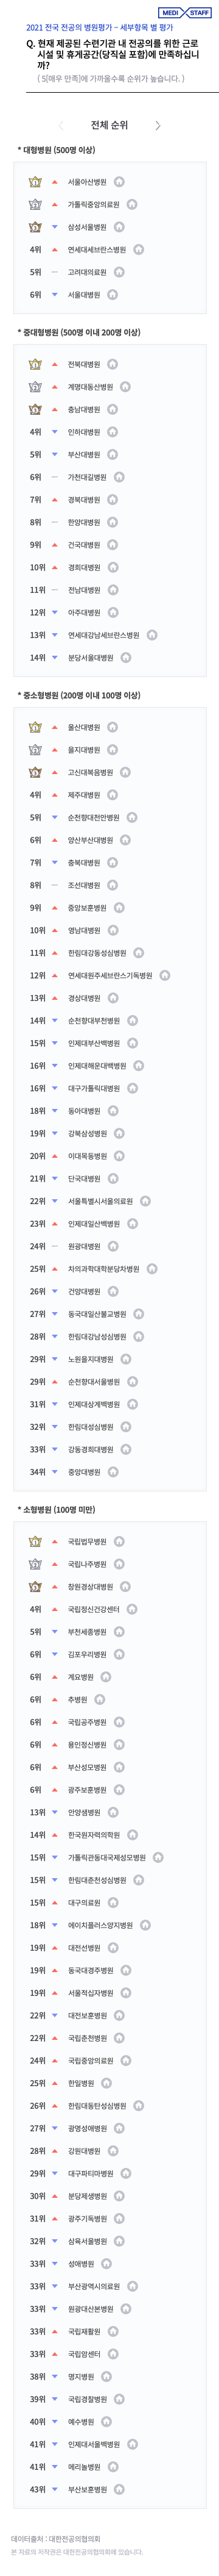This screenshot has width=219, height=2576.
Task: Click the MEDI STAFF logo
Action: tap(185, 13)
